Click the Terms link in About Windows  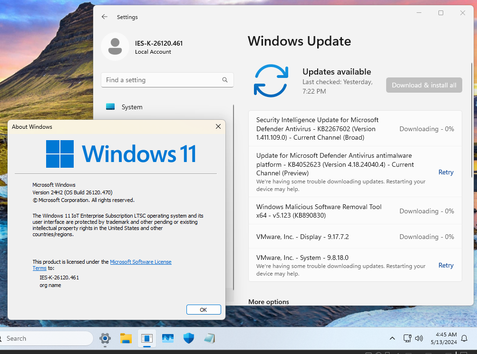[39, 268]
